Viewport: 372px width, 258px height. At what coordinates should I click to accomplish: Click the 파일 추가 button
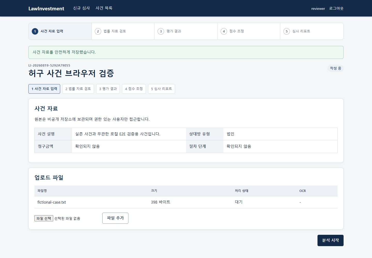115,218
